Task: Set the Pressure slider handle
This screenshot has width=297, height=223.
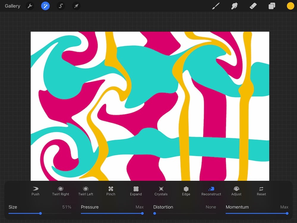Action: 142,213
